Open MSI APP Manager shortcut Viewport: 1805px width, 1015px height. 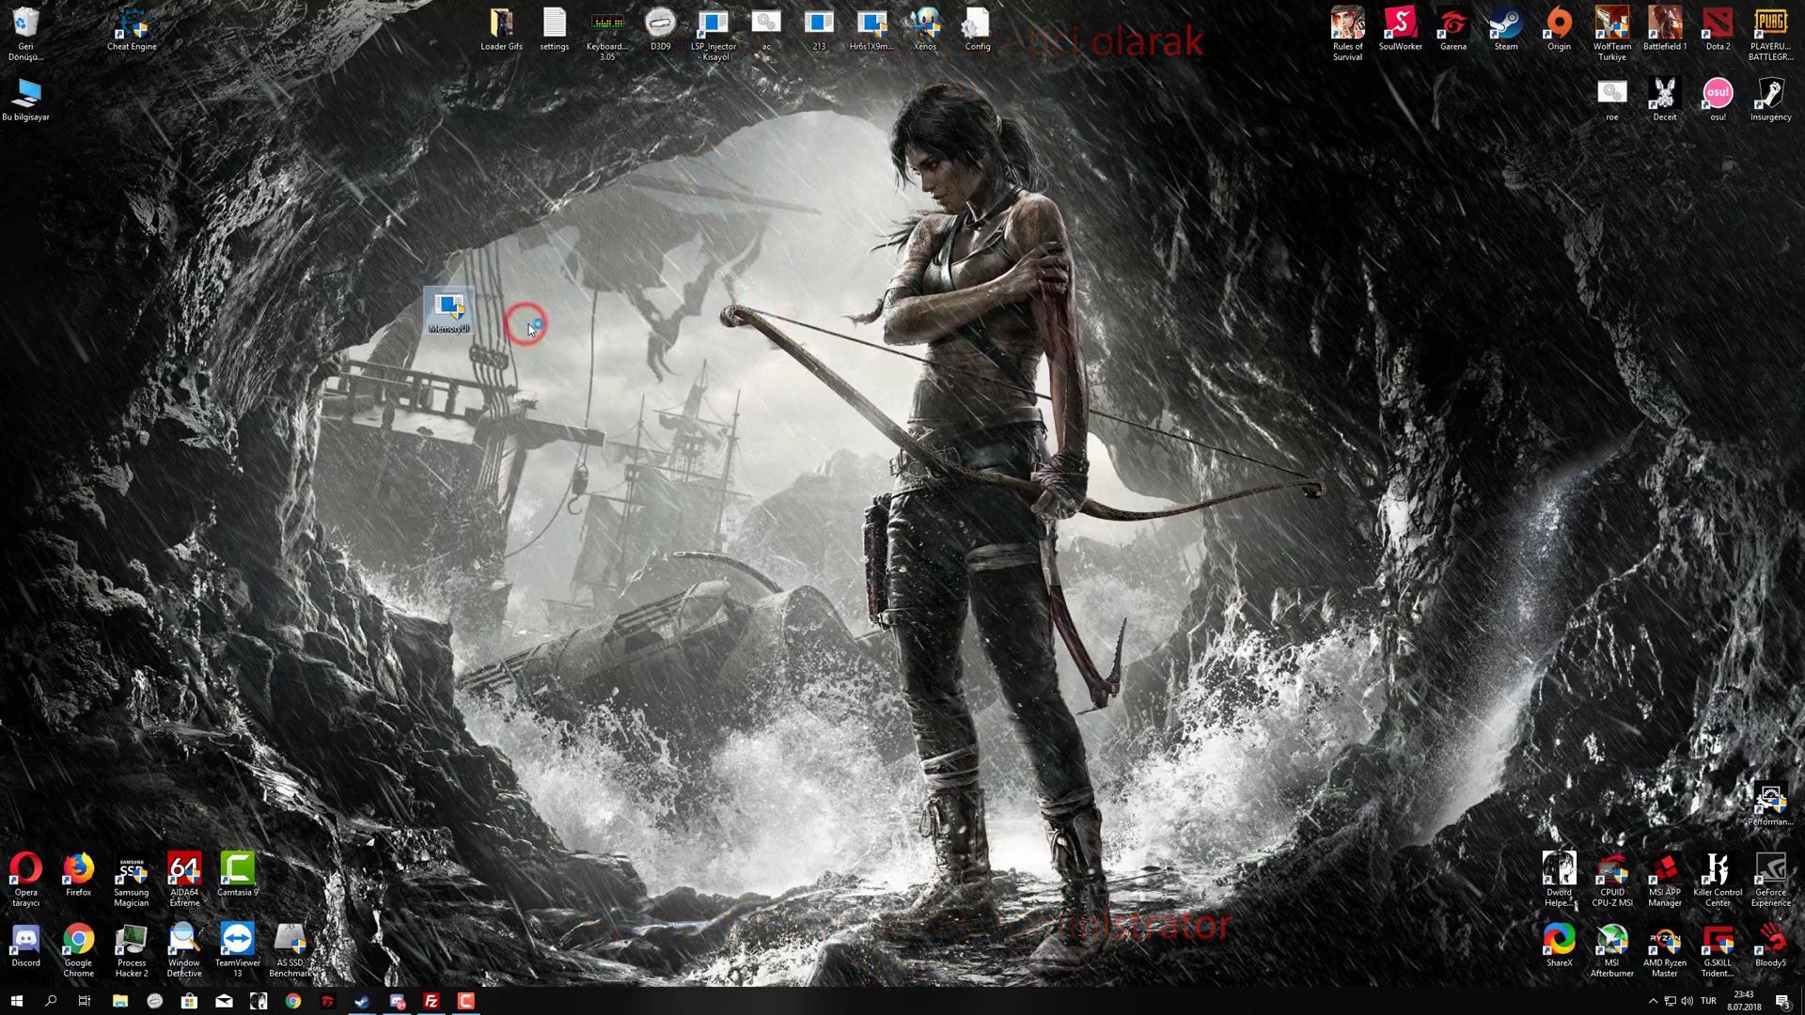point(1665,881)
